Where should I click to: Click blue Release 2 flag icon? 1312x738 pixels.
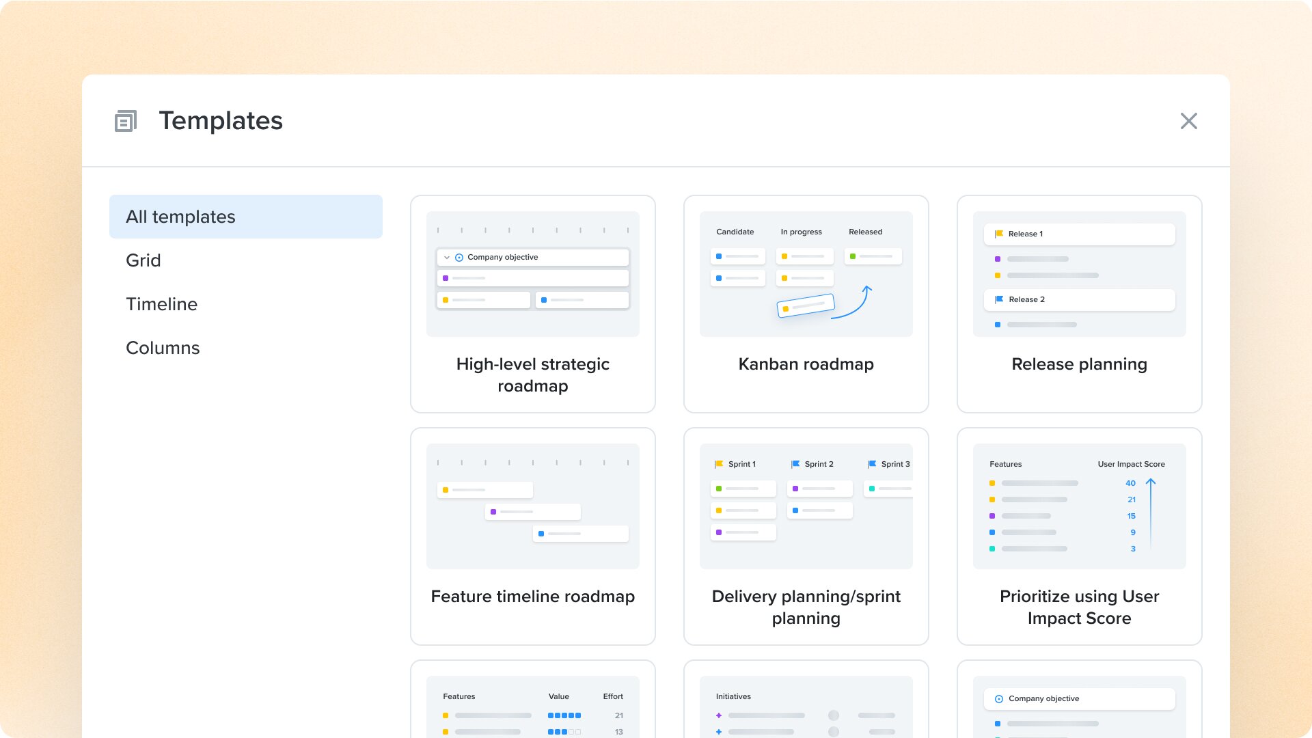(x=998, y=299)
